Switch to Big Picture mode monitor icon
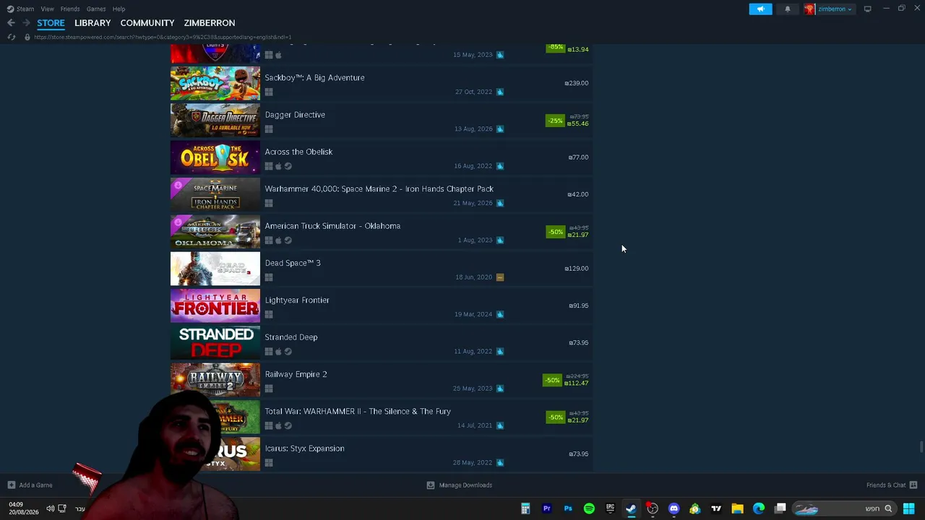Image resolution: width=925 pixels, height=520 pixels. click(867, 9)
